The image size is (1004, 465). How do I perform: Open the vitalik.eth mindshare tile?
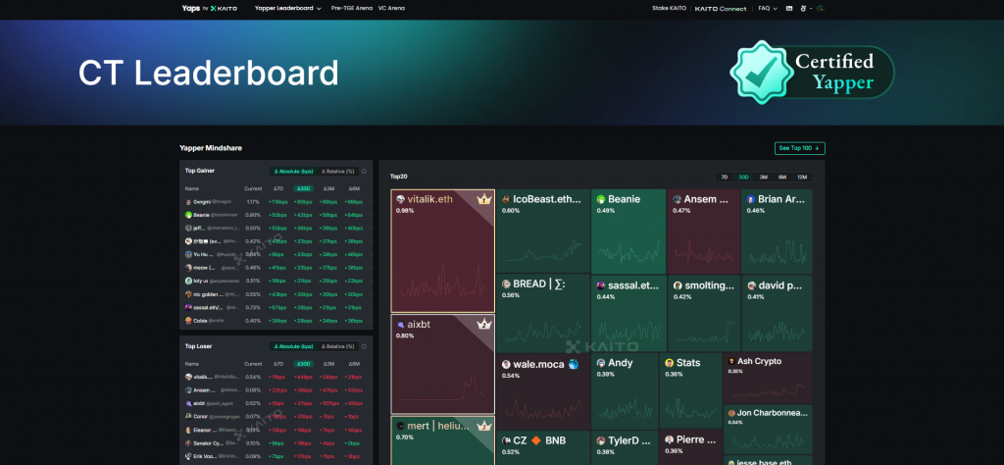pos(442,250)
